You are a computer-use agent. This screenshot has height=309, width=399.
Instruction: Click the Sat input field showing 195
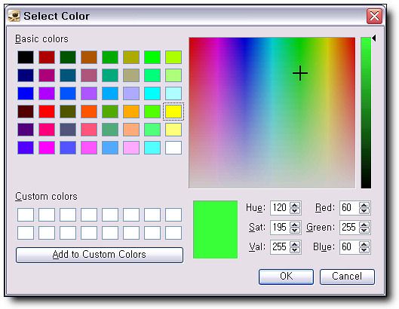(280, 228)
